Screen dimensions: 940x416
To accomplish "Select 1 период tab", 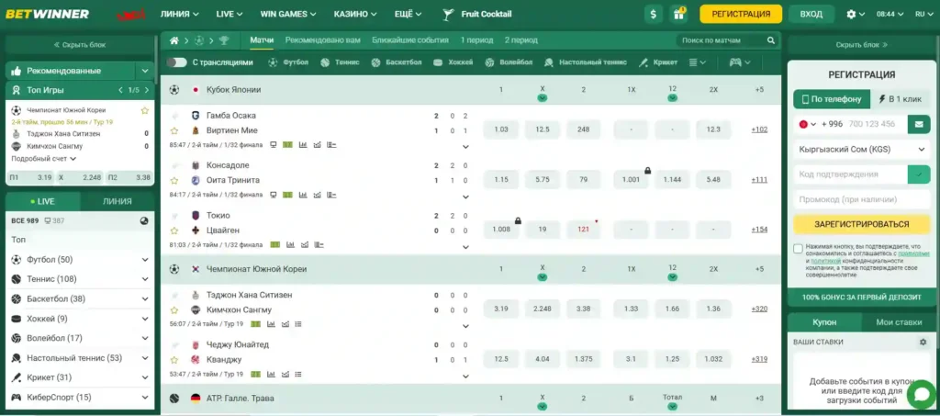I will (476, 40).
